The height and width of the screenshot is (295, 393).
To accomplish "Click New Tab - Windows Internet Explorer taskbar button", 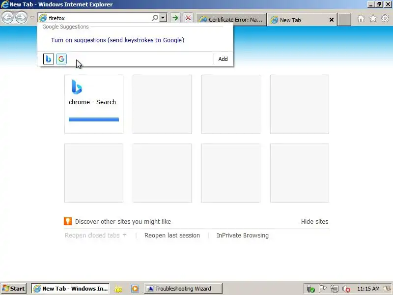I will pyautogui.click(x=70, y=289).
